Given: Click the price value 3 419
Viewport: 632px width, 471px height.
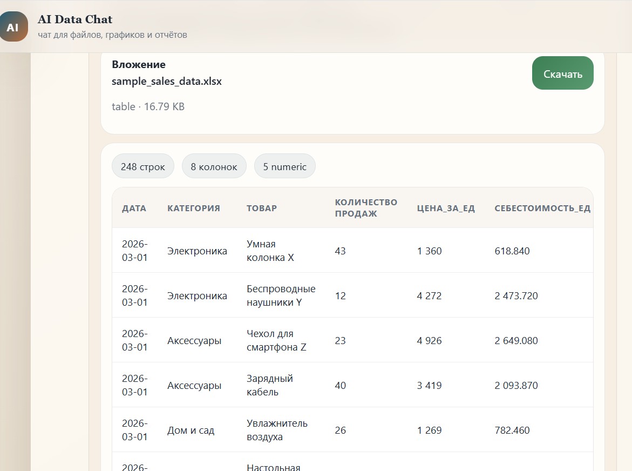Looking at the screenshot, I should click(x=429, y=385).
